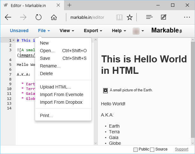Viewport: 195px width, 154px height.
Task: Click the image caption A small picture of the Earth
Action: coord(131,90)
